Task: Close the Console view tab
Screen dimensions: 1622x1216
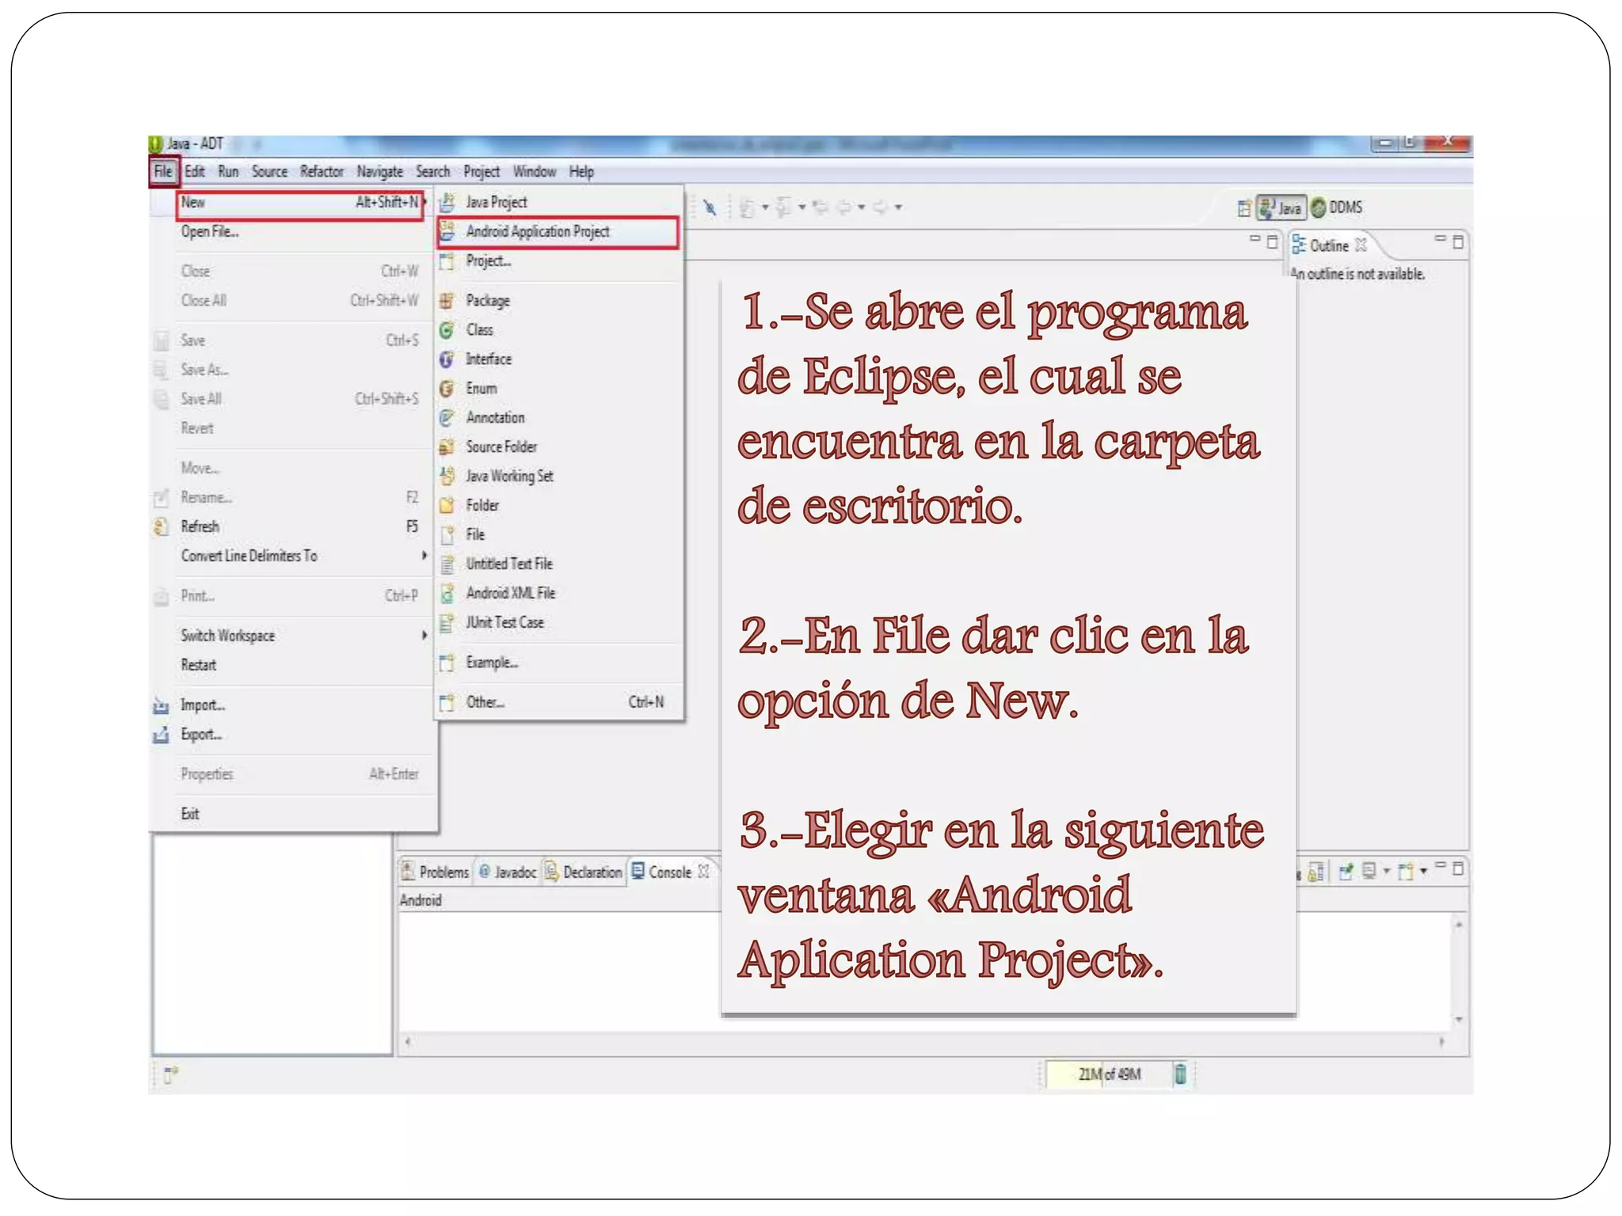Action: point(703,872)
